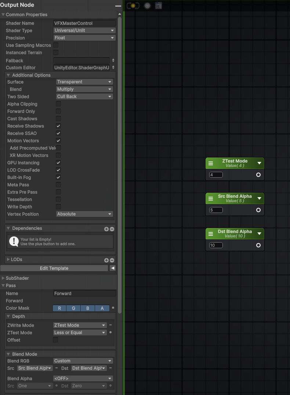Minimize the Output Node panel
Image resolution: width=290 pixels, height=395 pixels.
click(118, 6)
